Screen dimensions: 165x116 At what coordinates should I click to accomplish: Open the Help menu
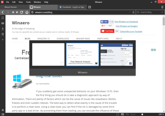pos(46,2)
